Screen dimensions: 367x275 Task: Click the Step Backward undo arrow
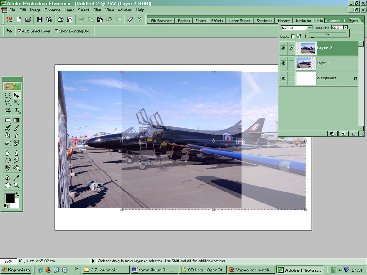click(x=109, y=19)
